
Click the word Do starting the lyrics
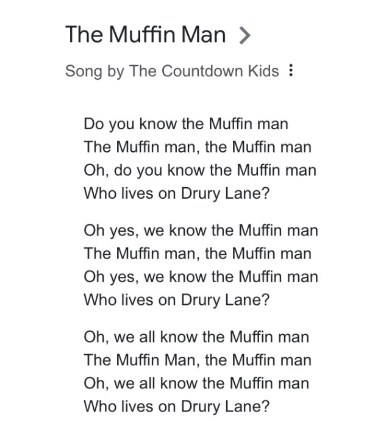94,124
